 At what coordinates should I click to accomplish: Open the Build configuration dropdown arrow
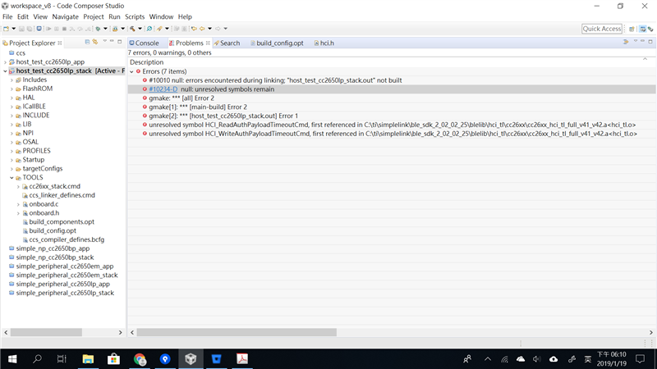click(140, 29)
